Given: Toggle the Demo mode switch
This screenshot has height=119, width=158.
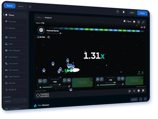Looking at the screenshot, I should (x=125, y=21).
